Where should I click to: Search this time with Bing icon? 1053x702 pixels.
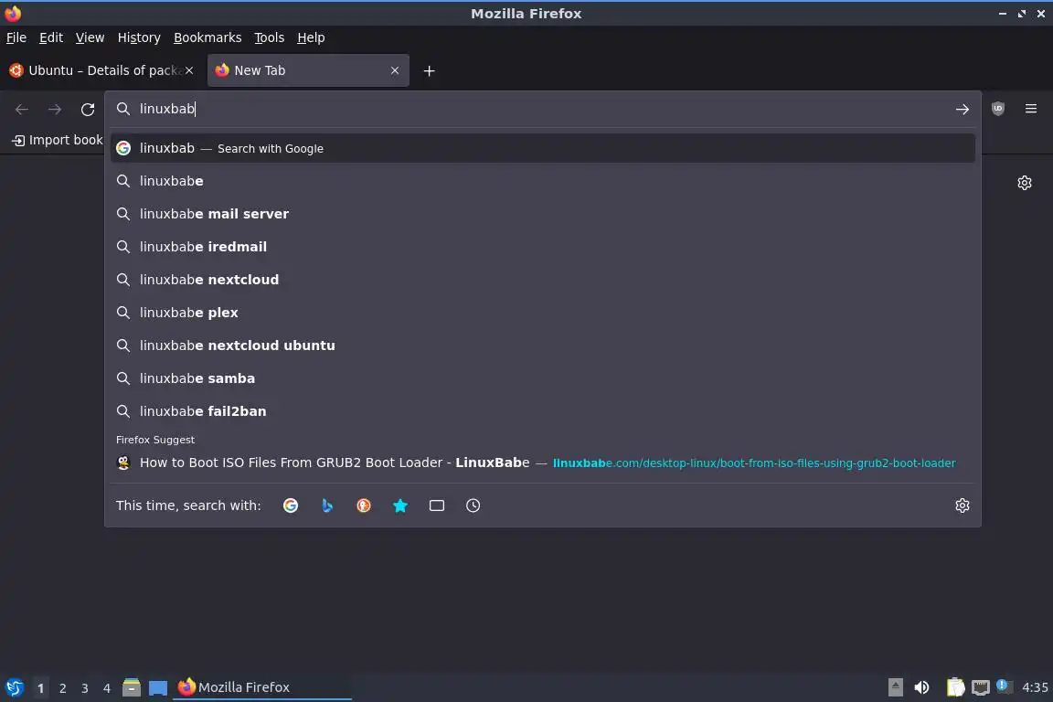(327, 505)
